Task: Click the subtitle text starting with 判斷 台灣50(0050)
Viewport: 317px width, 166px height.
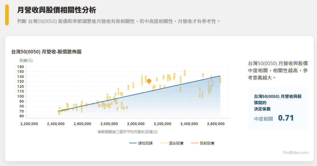Action: (119, 21)
